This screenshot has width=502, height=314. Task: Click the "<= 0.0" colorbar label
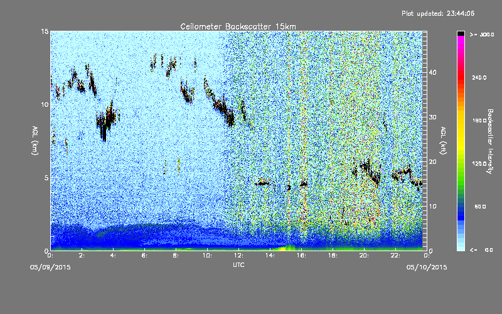pyautogui.click(x=481, y=250)
